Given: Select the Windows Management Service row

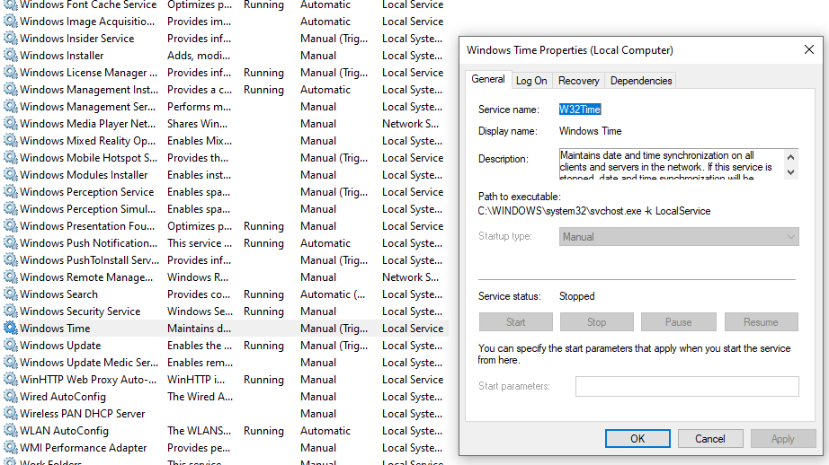Looking at the screenshot, I should coord(224,107).
